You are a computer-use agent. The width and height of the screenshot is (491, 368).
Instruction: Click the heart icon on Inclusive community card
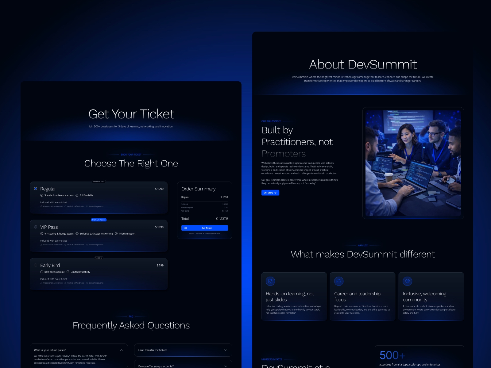407,281
